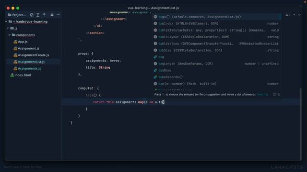Choose takeRecords() completion suggestion
The image size is (307, 172).
click(x=216, y=77)
